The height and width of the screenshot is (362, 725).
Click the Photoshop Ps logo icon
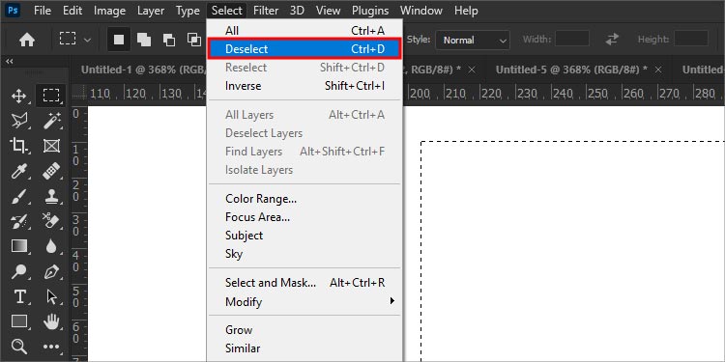tap(12, 10)
